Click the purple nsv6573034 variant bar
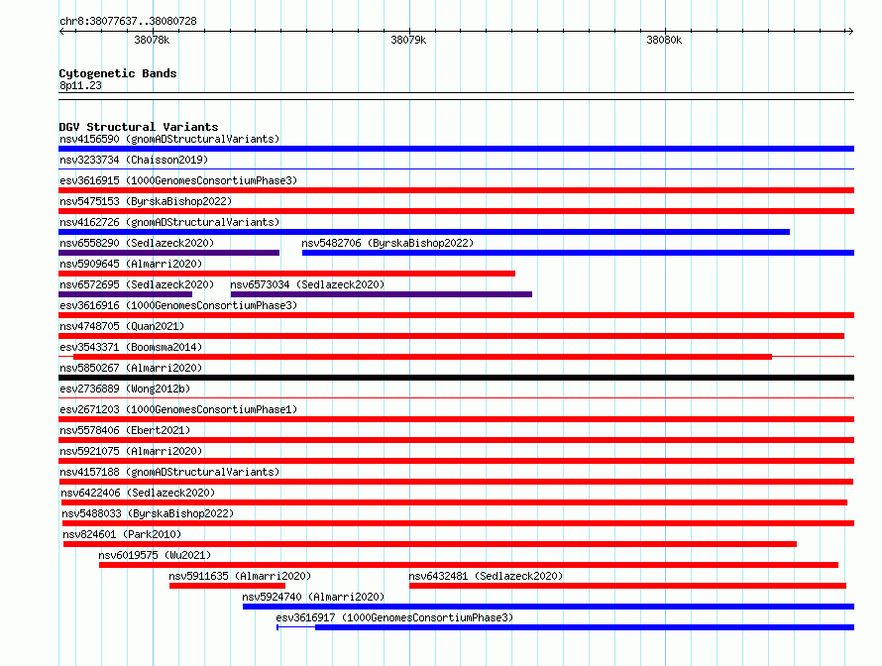882x666 pixels. (382, 294)
